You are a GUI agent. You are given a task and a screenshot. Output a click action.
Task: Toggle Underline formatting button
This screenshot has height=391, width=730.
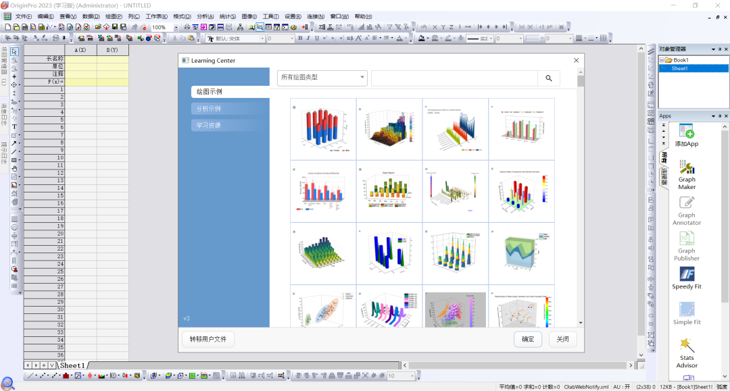(316, 38)
